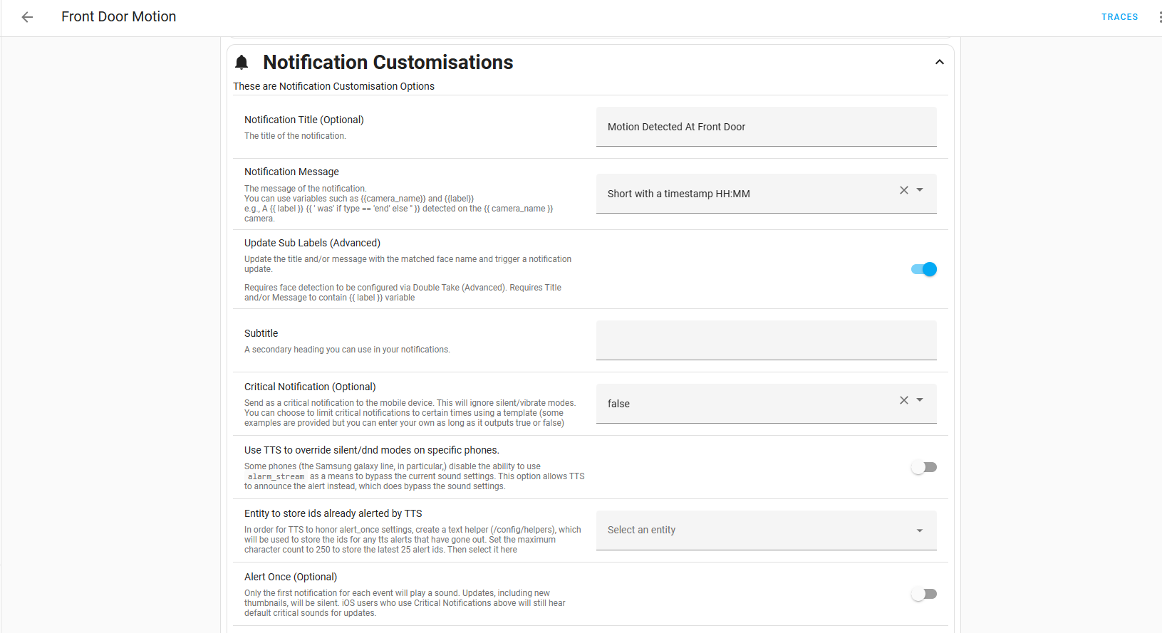The height and width of the screenshot is (633, 1162).
Task: Click the back arrow icon
Action: point(27,17)
